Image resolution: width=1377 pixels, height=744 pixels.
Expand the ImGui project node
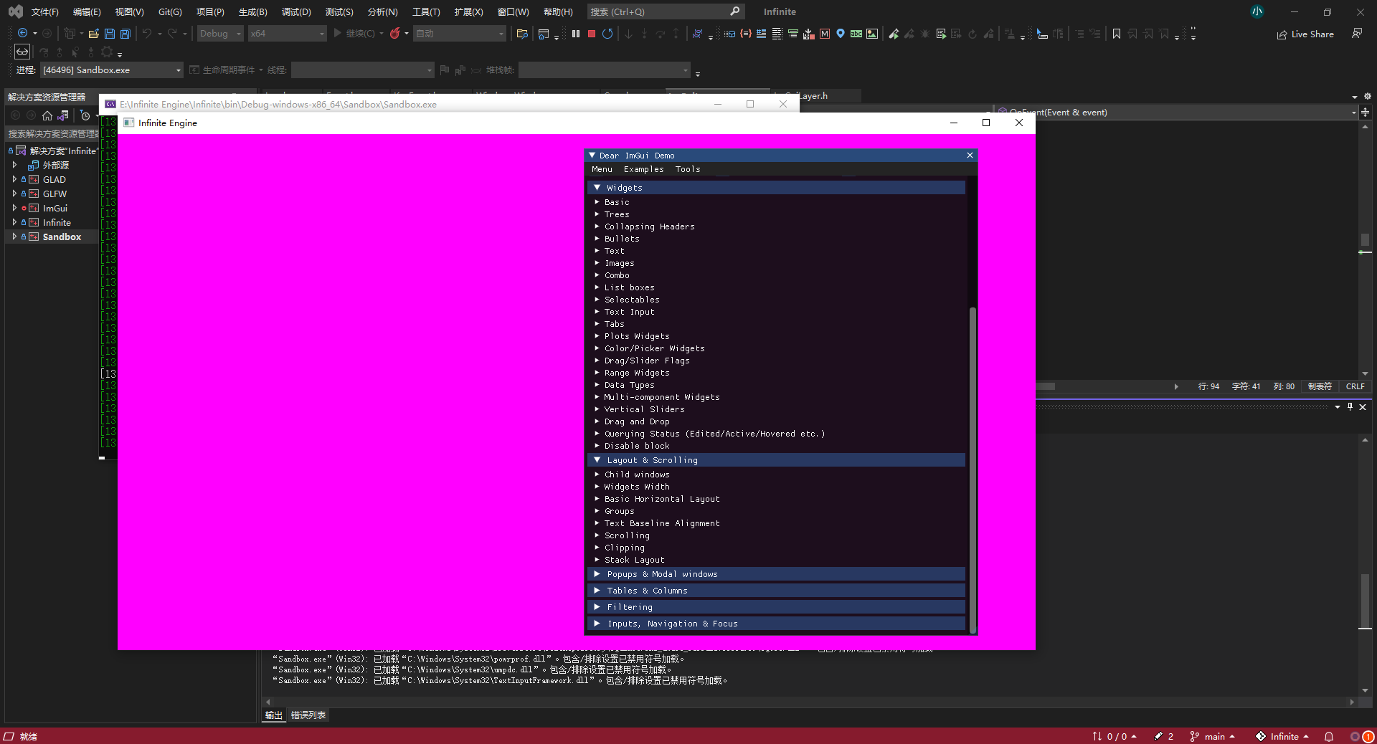click(14, 208)
